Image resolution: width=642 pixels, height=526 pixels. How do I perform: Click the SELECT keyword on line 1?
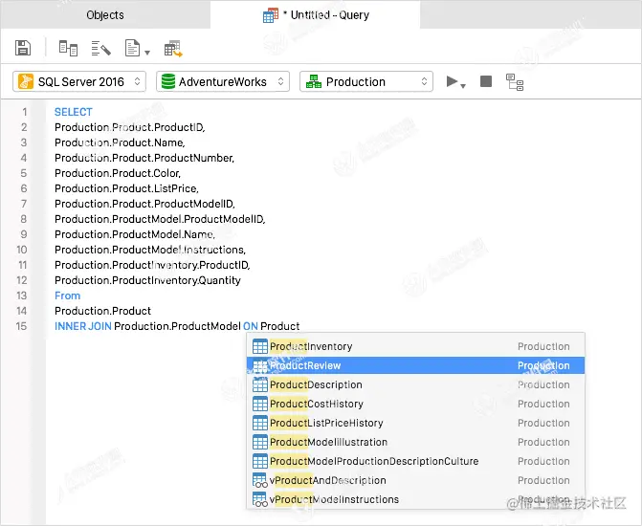click(x=74, y=112)
